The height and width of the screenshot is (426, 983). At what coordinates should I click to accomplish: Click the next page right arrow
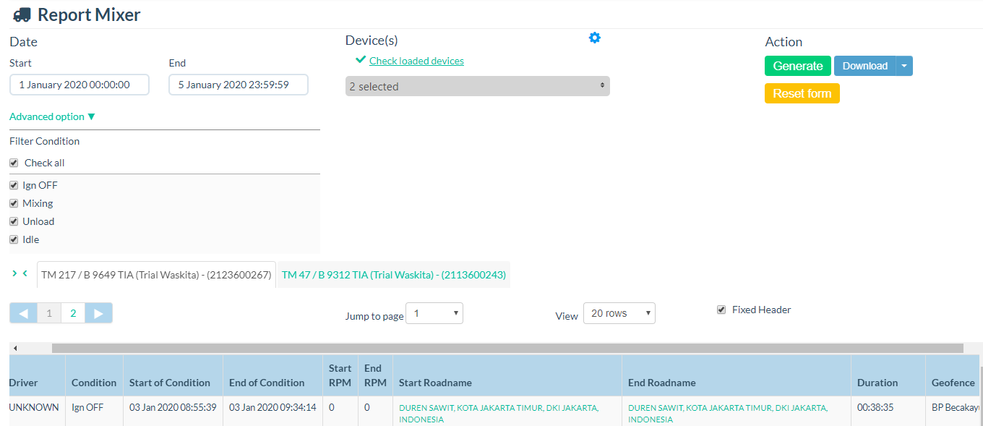(x=99, y=313)
